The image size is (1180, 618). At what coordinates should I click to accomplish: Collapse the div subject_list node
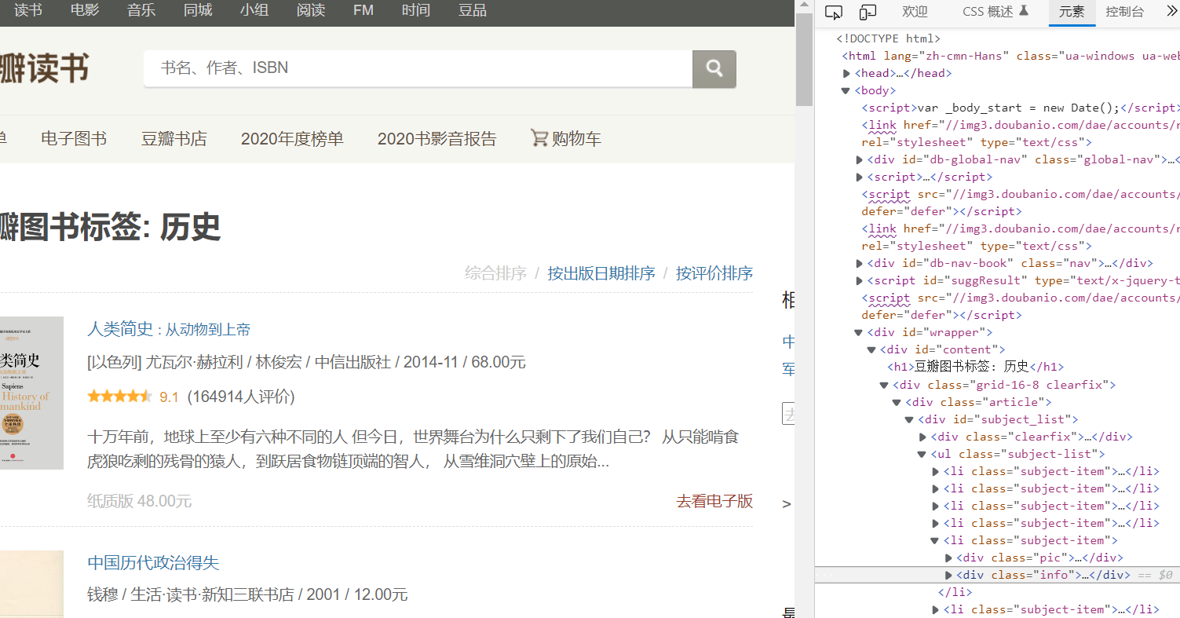pyautogui.click(x=909, y=419)
